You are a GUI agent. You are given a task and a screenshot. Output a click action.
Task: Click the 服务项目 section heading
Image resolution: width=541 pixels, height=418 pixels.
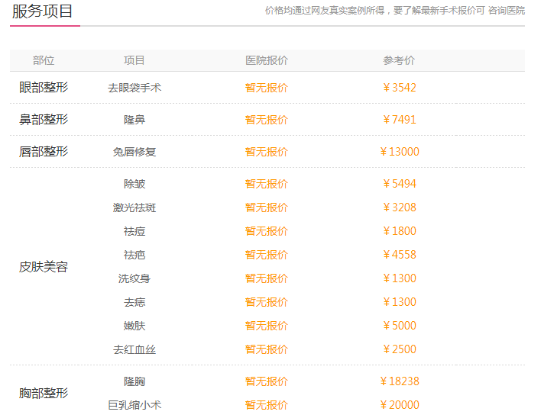click(43, 11)
